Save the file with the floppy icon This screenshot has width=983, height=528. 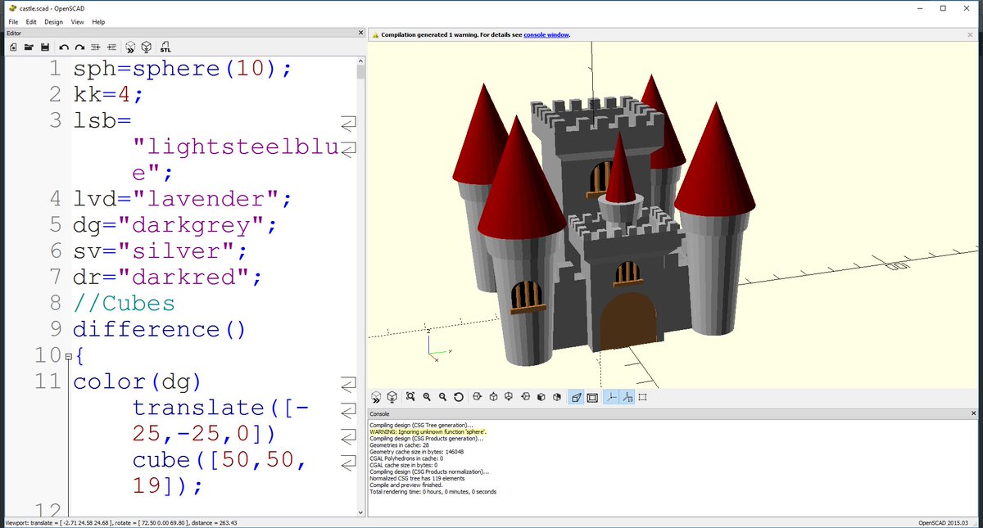[45, 47]
